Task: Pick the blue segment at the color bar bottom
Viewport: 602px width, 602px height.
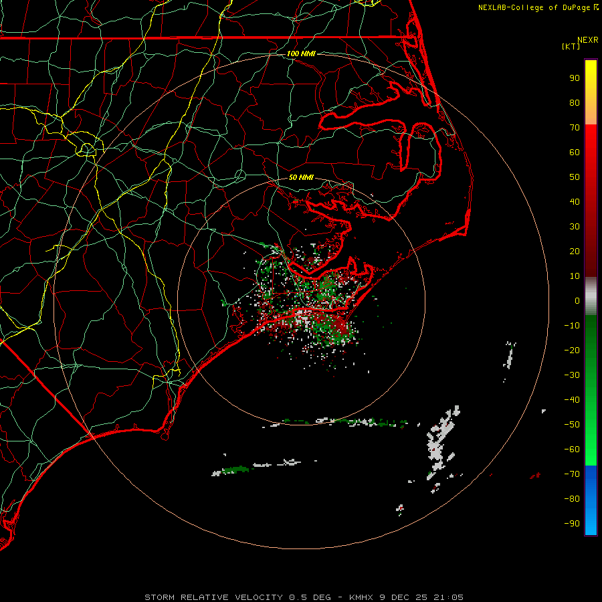Action: [591, 500]
